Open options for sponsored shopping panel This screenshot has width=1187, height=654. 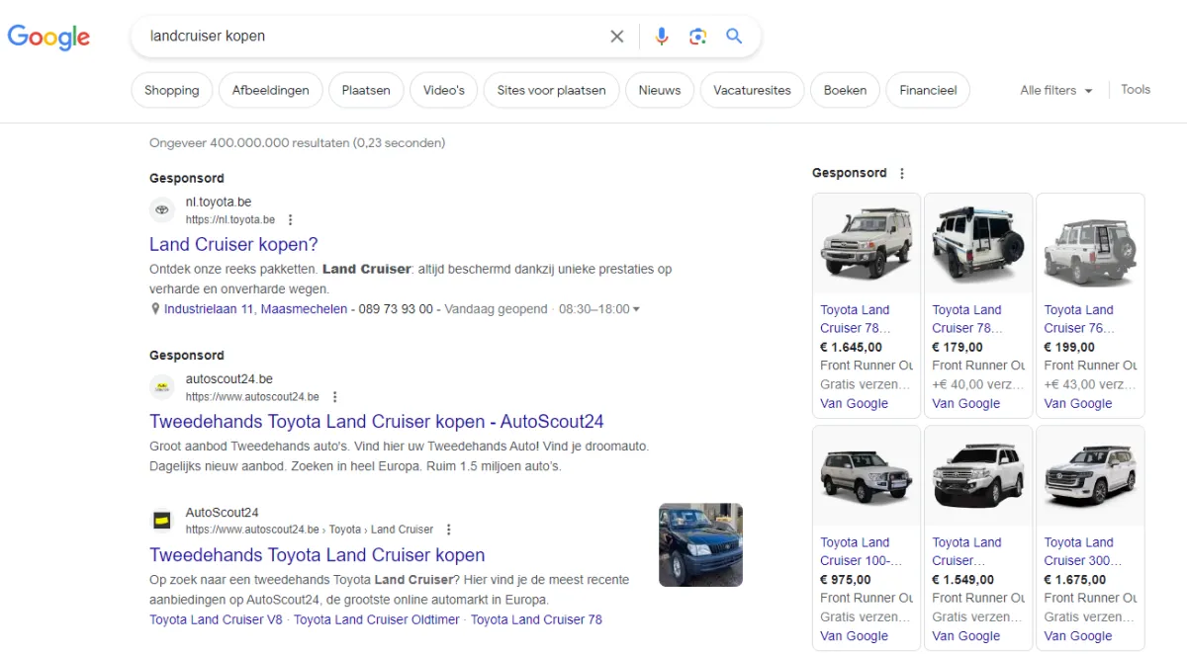pos(901,173)
